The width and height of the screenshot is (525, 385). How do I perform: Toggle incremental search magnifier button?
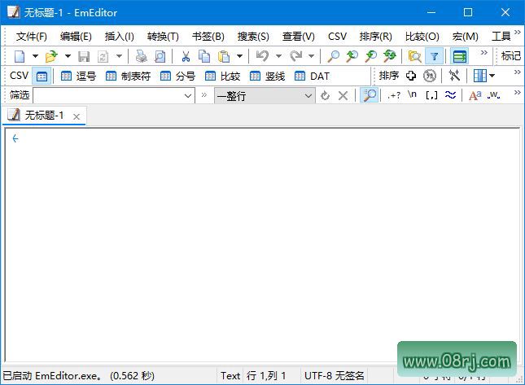point(370,95)
